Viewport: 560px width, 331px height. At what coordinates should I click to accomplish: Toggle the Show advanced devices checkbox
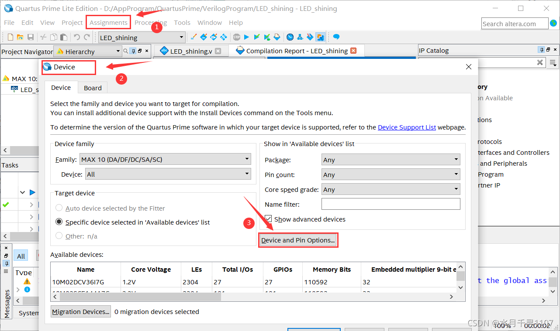(x=268, y=219)
